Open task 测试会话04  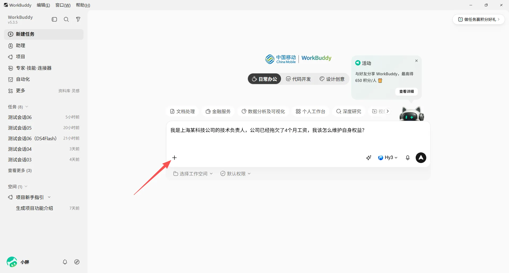point(44,149)
